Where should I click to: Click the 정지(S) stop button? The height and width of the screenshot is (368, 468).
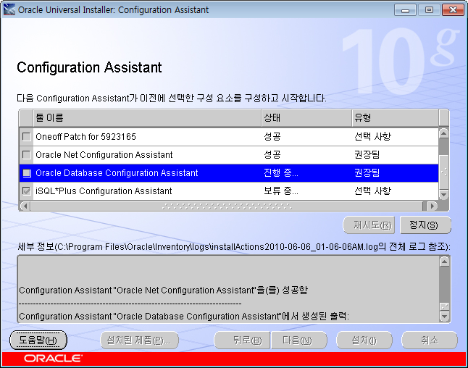pyautogui.click(x=425, y=225)
